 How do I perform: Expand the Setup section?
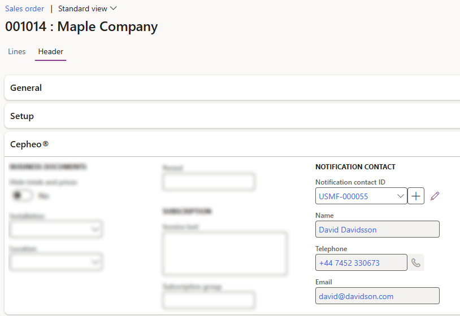click(22, 116)
